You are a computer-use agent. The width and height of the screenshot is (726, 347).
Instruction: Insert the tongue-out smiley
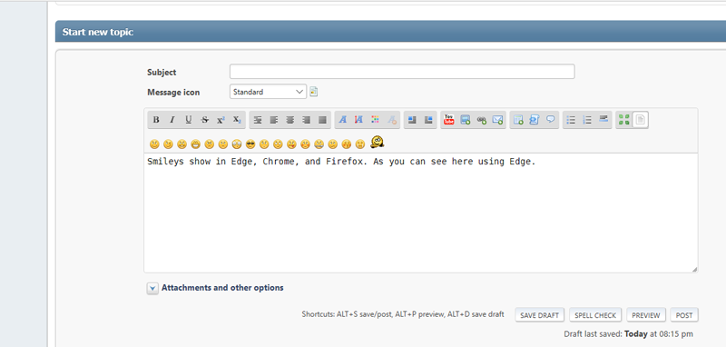click(291, 144)
